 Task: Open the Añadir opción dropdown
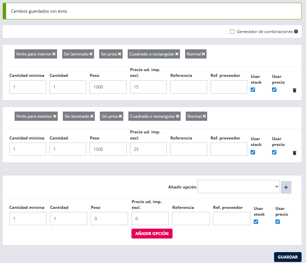click(238, 187)
